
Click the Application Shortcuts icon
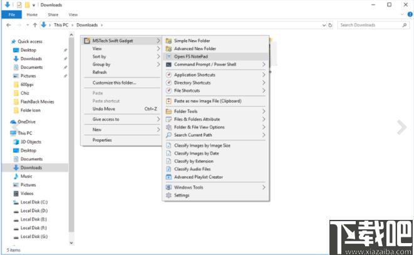coord(168,75)
